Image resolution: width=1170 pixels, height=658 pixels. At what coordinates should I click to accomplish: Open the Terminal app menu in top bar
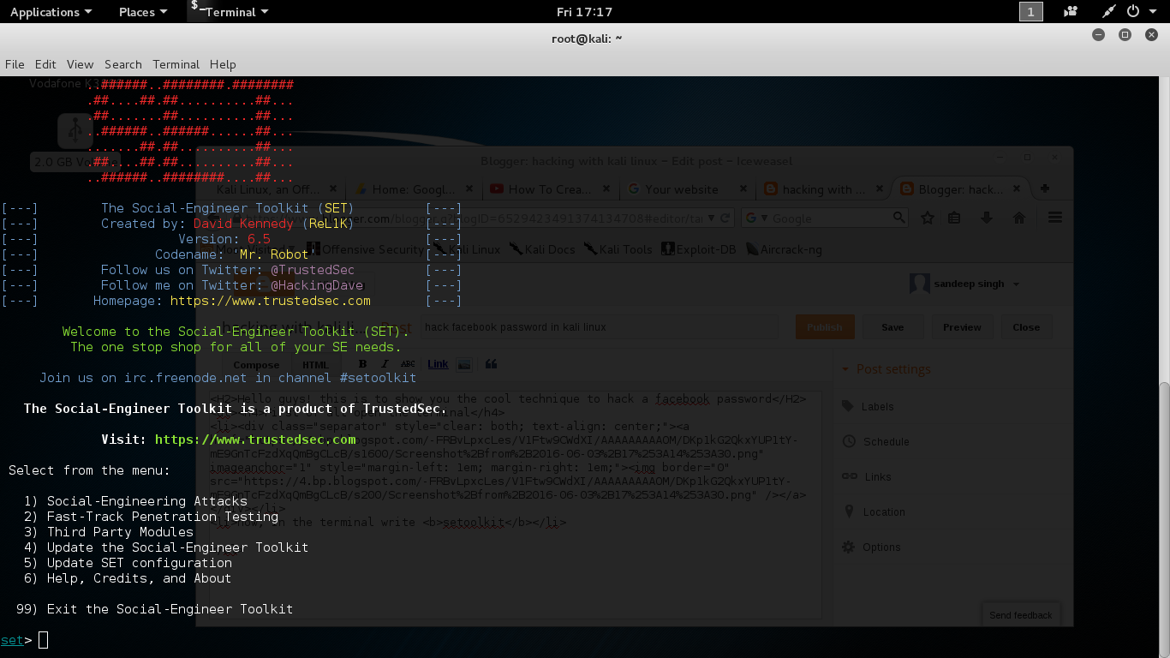point(231,12)
